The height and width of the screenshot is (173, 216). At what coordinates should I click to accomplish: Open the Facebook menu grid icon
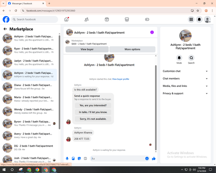click(191, 19)
